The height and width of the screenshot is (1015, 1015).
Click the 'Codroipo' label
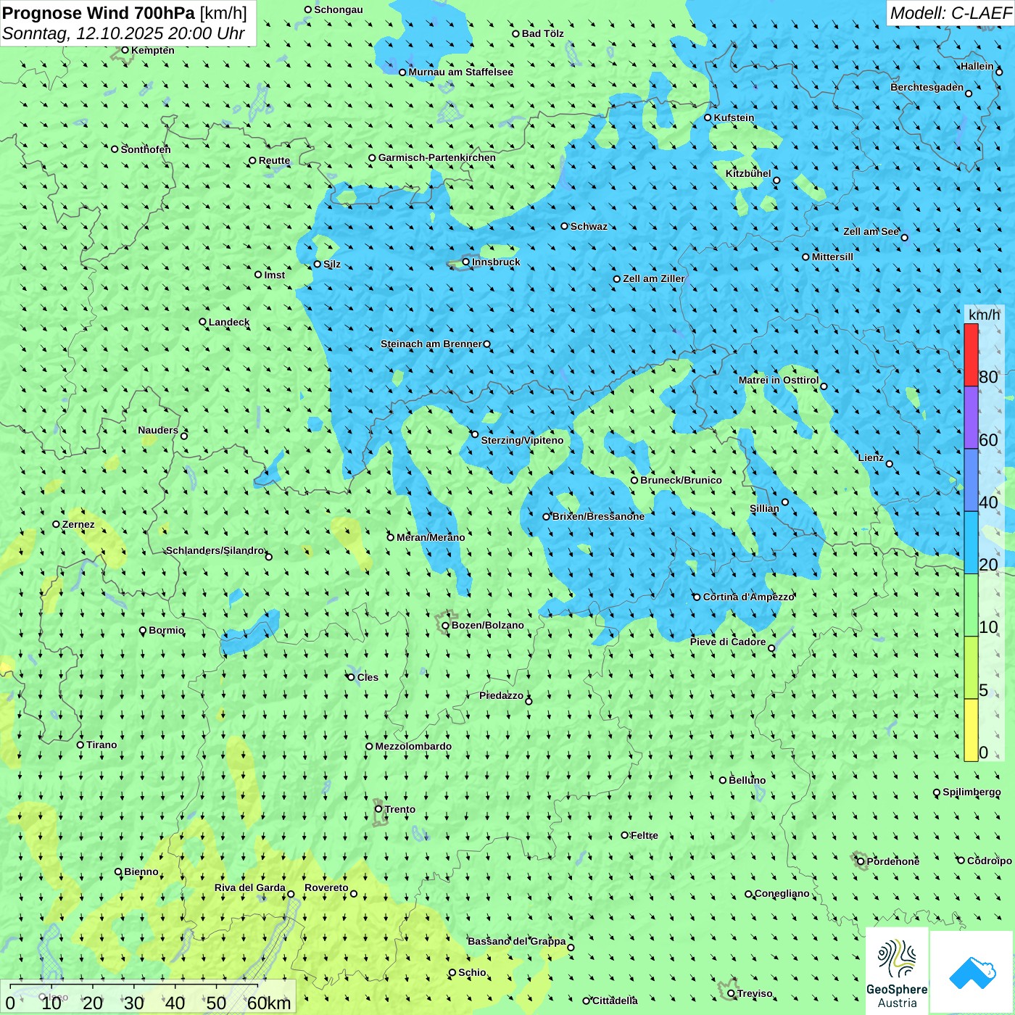tap(990, 861)
